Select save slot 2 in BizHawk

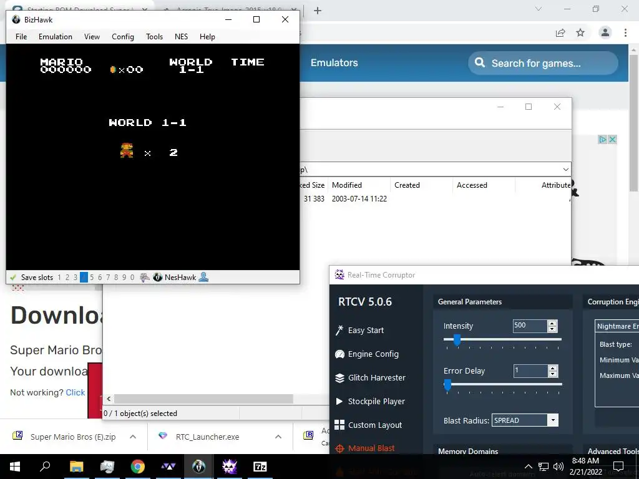[x=67, y=278]
